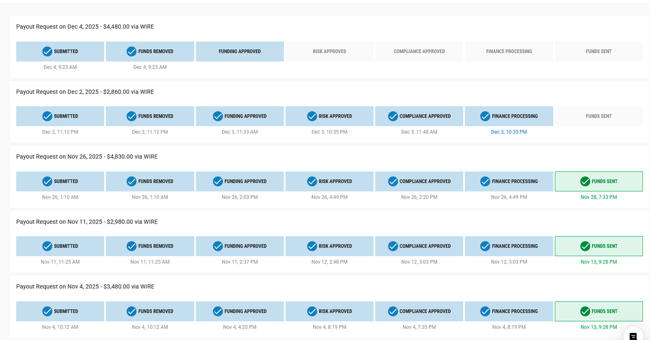The image size is (650, 340).
Task: Click the Compliance Approved check icon for Nov 4 payout
Action: point(393,311)
